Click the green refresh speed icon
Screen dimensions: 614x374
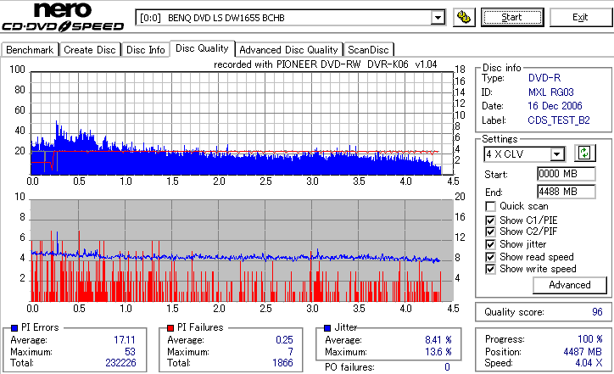(584, 154)
